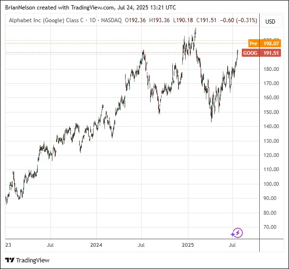Click the 198.07 pre-market price value

pyautogui.click(x=271, y=43)
